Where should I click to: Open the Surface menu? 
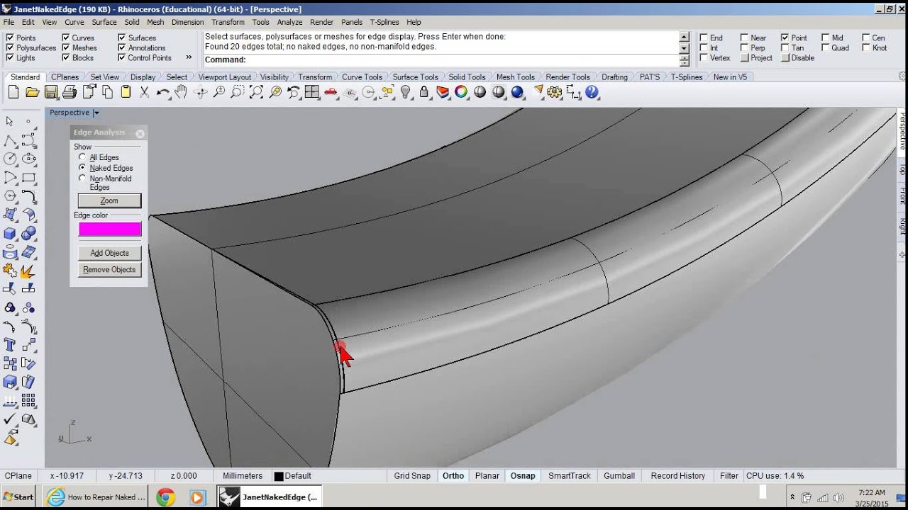point(104,22)
